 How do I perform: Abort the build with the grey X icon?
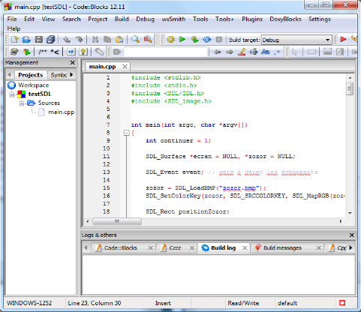[x=219, y=40]
